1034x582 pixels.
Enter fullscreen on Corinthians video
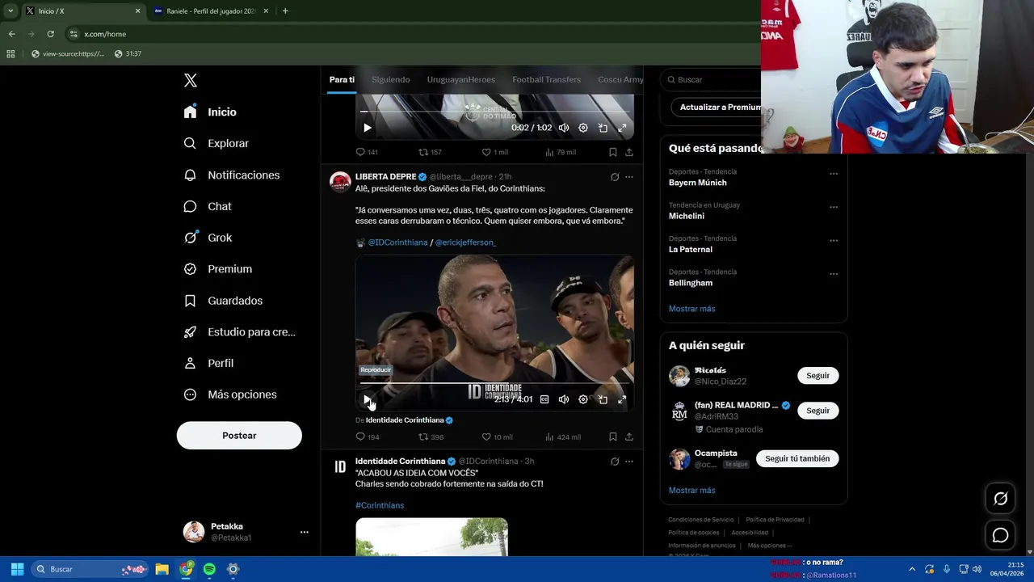pyautogui.click(x=622, y=399)
